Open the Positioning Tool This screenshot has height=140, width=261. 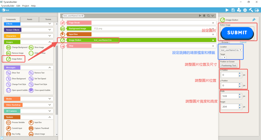(x=229, y=66)
